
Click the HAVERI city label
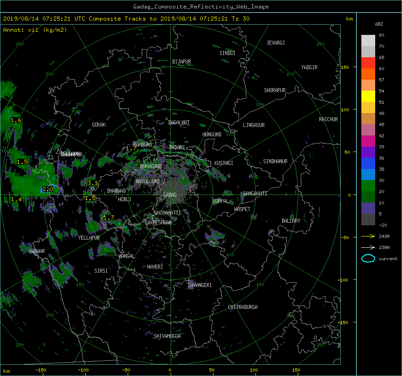point(155,267)
